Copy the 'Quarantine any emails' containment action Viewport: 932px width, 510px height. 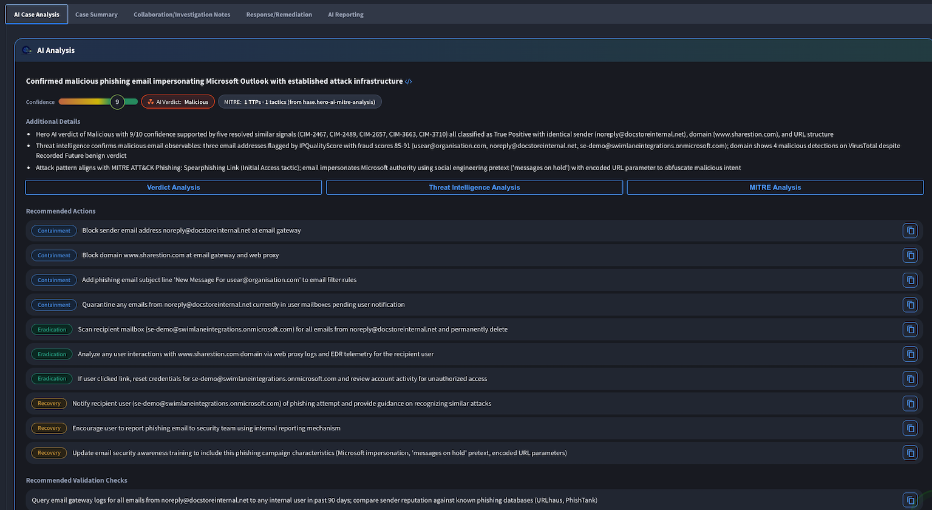(x=910, y=305)
